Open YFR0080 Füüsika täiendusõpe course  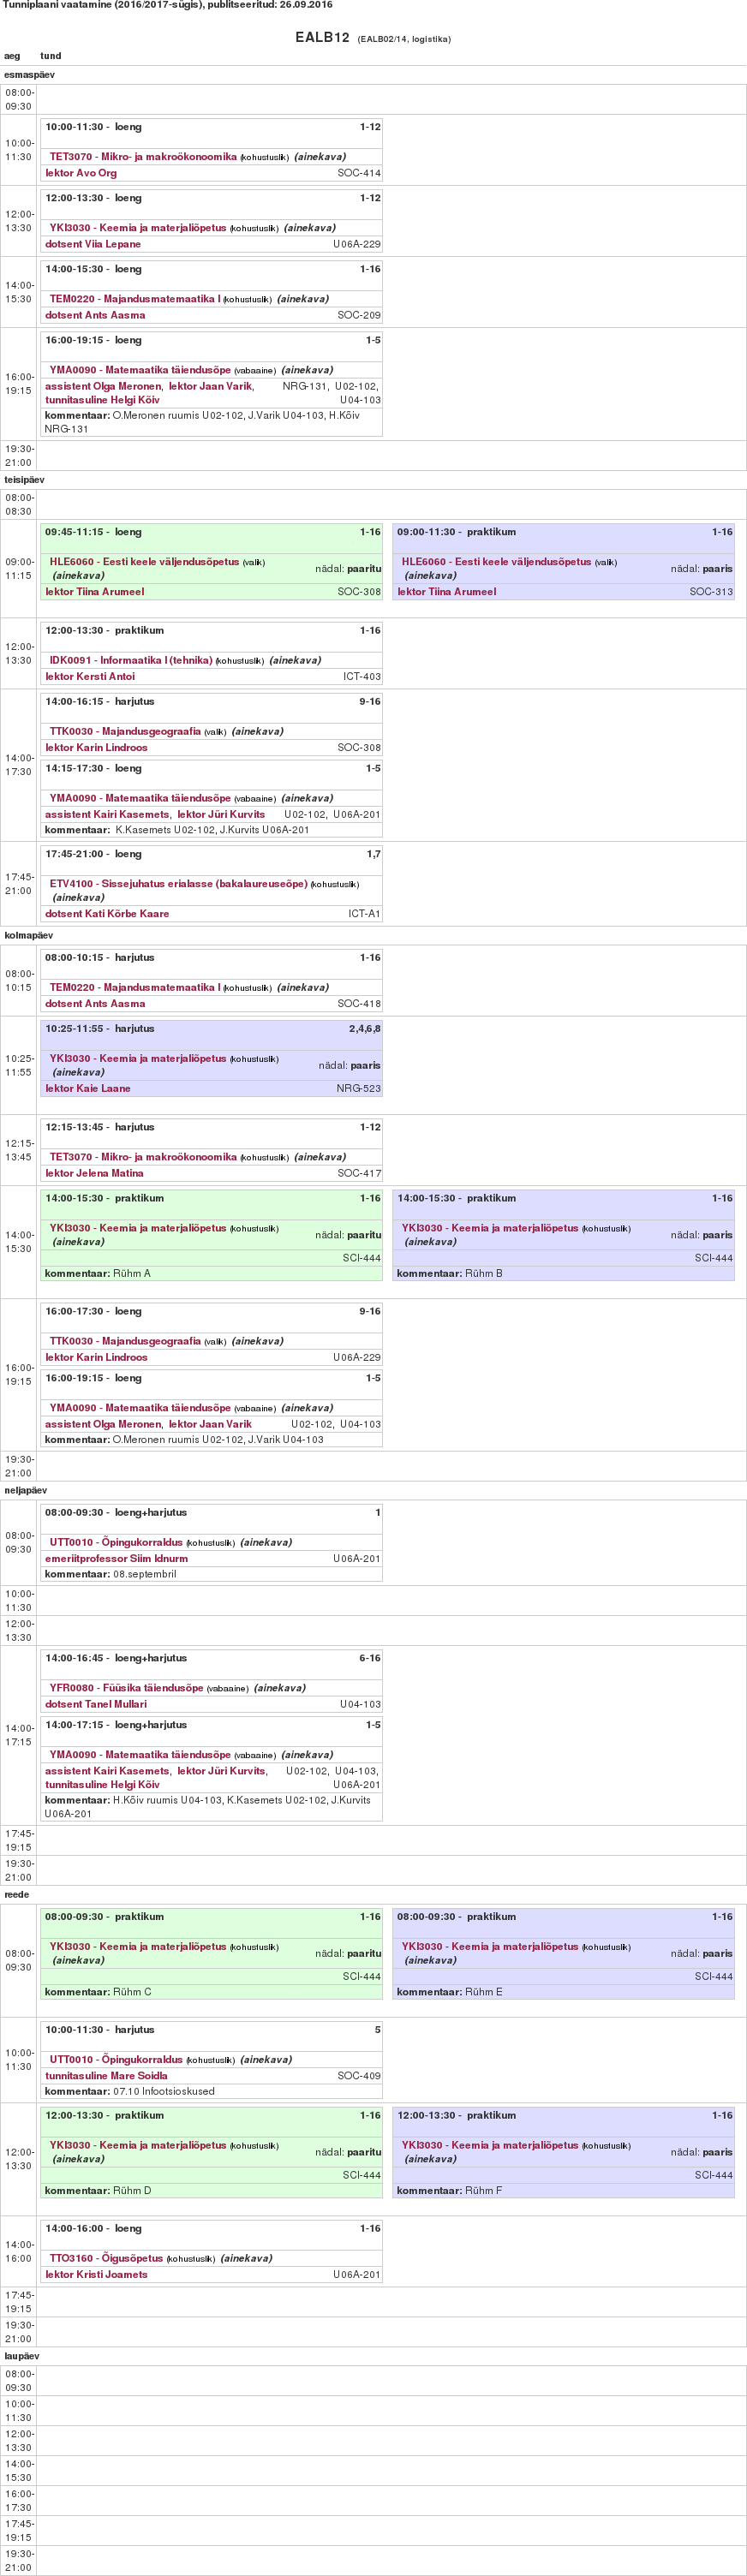click(126, 1688)
